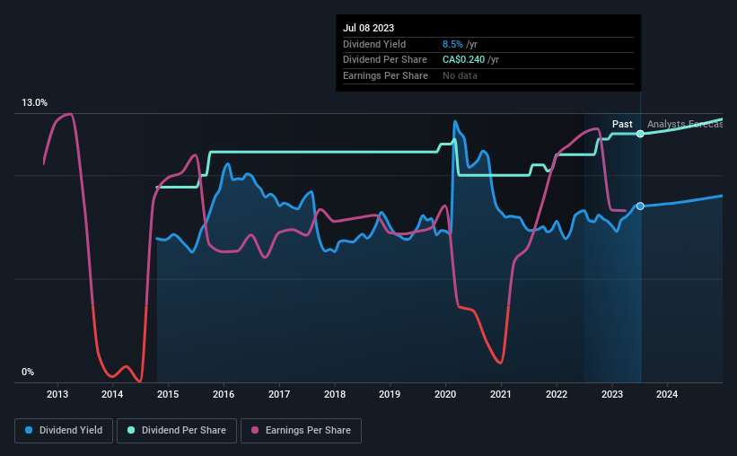Click the 2013 x-axis label
Screen dimensions: 737x456
[x=57, y=394]
